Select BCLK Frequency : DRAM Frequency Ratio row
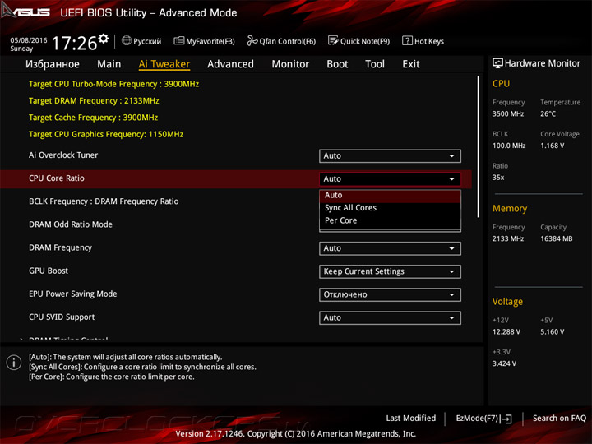592x444 pixels. (x=104, y=201)
